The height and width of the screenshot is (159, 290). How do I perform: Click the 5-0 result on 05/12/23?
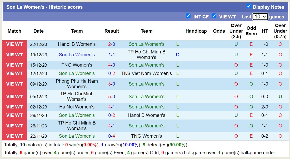point(112,97)
